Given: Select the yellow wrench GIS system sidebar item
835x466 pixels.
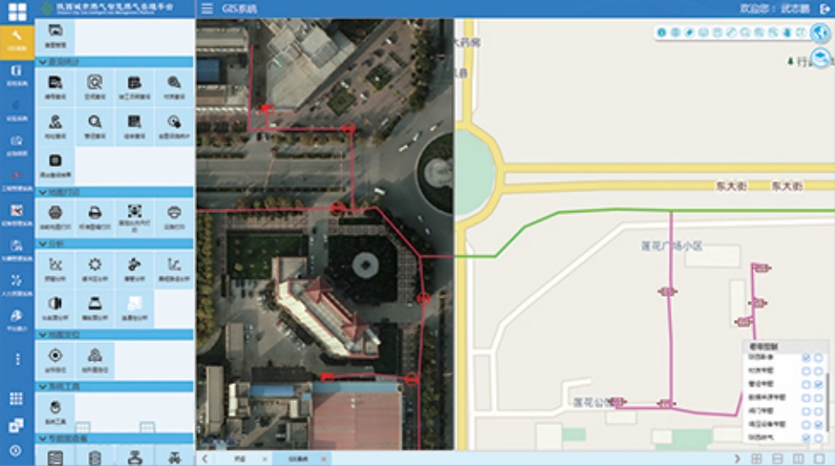Looking at the screenshot, I should (x=17, y=41).
